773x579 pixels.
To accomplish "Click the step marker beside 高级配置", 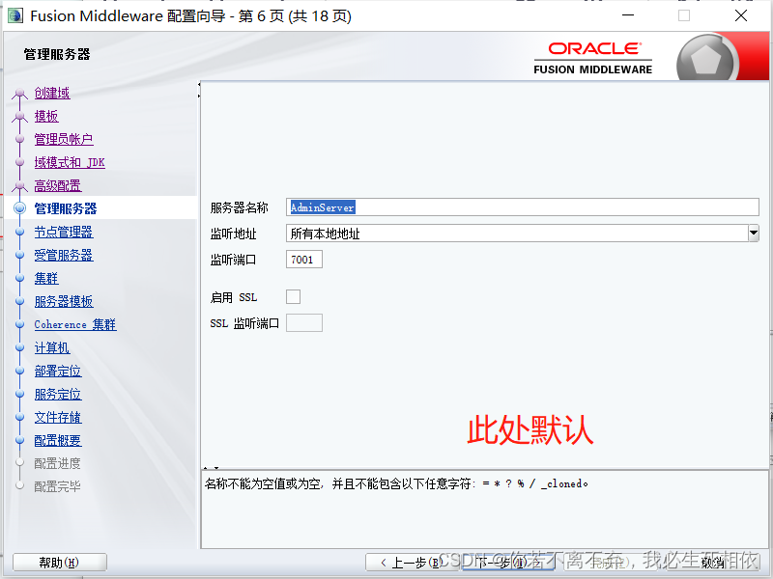I will (19, 185).
